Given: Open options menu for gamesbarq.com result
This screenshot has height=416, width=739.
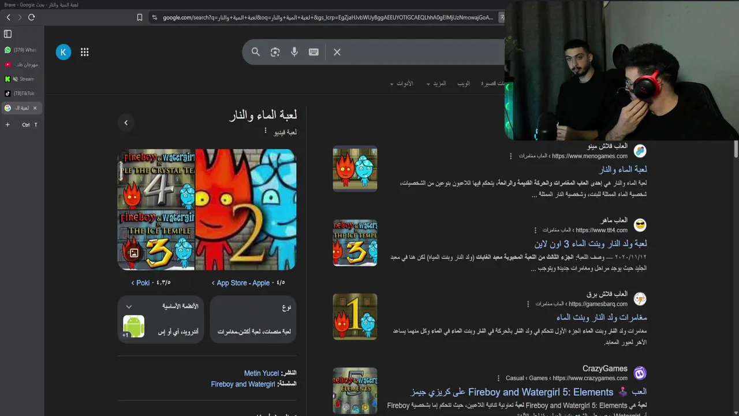Looking at the screenshot, I should point(528,304).
